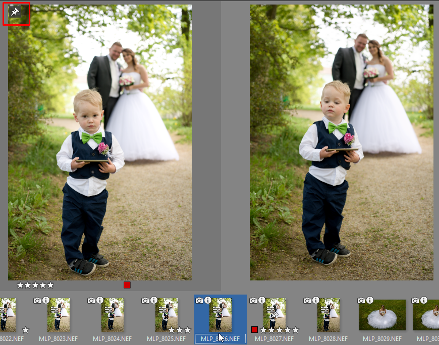Click the info icon on MLP_8029.NEF thumbnail
This screenshot has height=345, width=439.
(x=370, y=301)
